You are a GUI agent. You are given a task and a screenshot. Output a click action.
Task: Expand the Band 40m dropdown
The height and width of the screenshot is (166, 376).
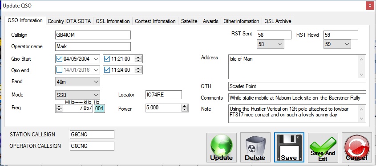click(x=77, y=81)
